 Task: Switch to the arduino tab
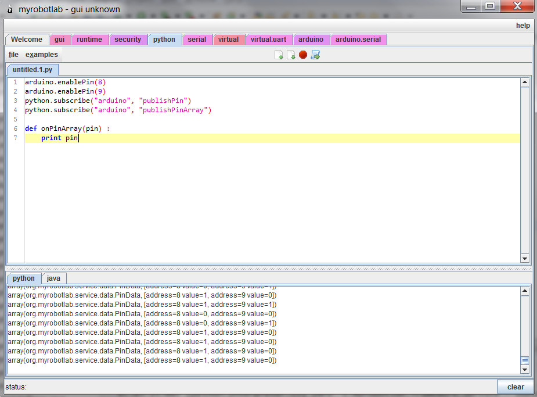pos(311,40)
